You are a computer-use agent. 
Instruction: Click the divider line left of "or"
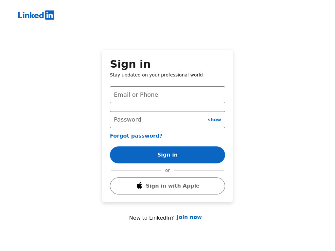coord(136,170)
